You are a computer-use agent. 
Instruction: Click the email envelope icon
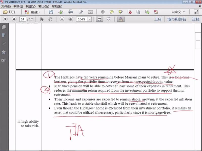[90, 12]
